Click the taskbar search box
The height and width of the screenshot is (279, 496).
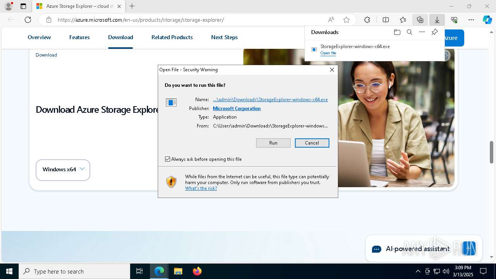74,271
